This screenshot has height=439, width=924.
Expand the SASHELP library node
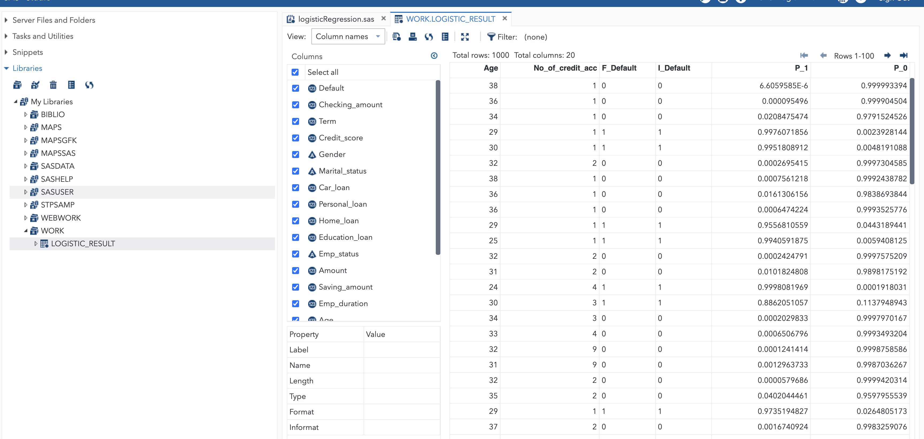25,179
